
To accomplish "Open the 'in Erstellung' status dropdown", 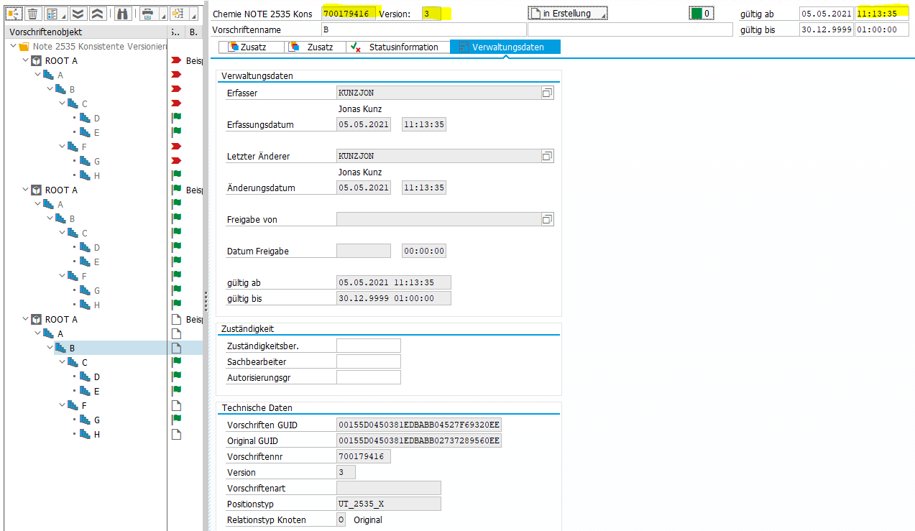I will click(x=568, y=14).
